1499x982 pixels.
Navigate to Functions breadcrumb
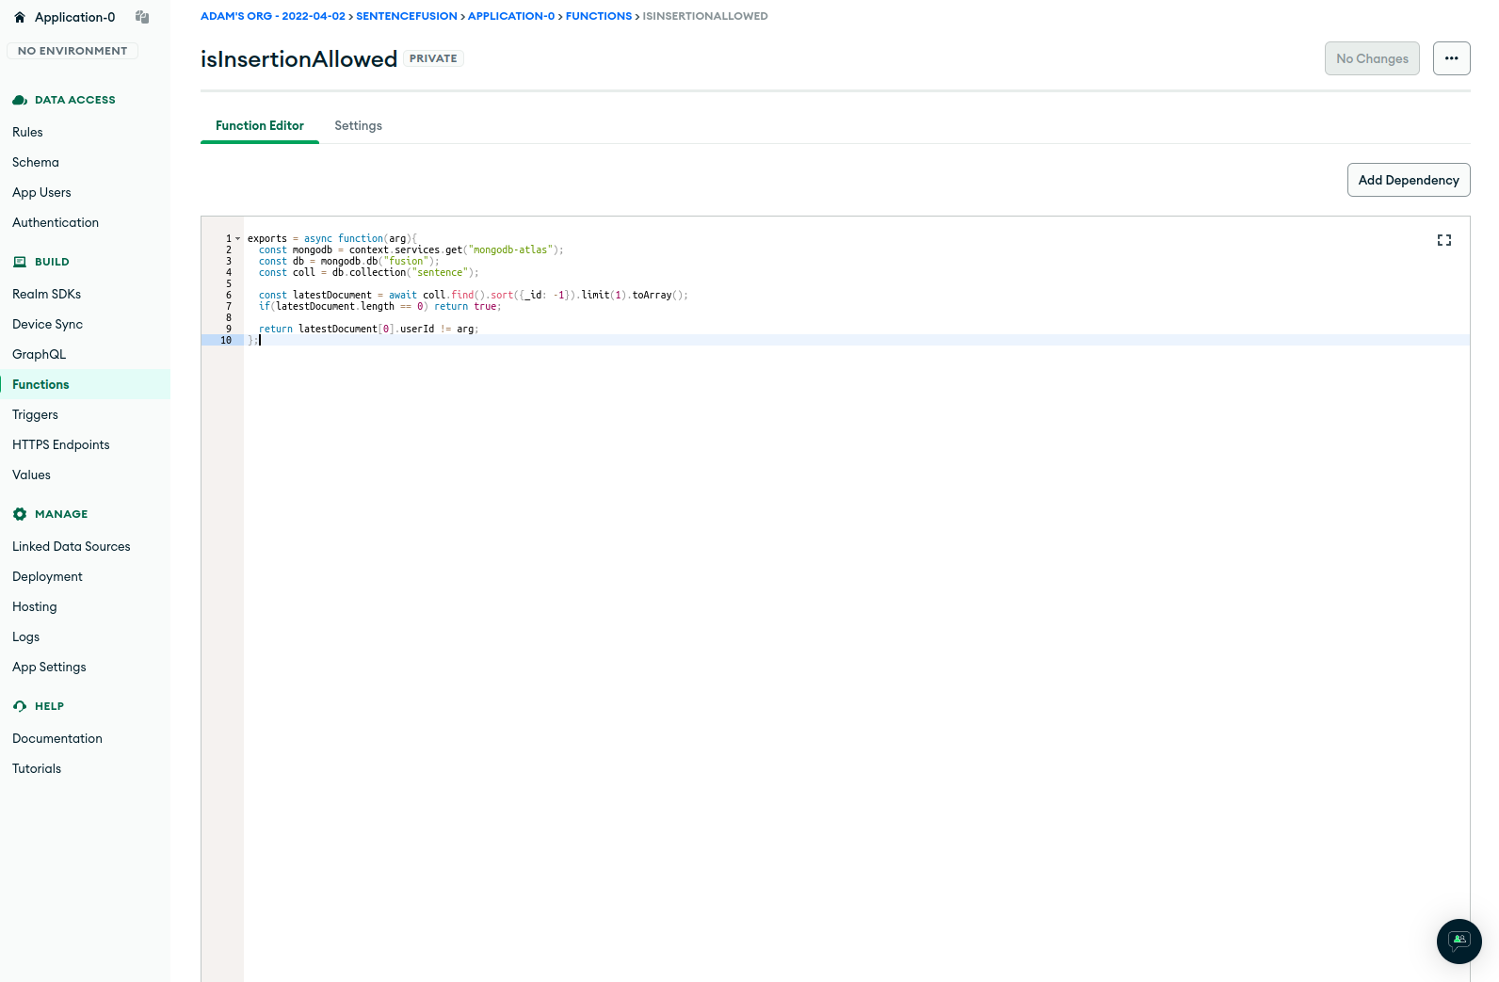(599, 16)
